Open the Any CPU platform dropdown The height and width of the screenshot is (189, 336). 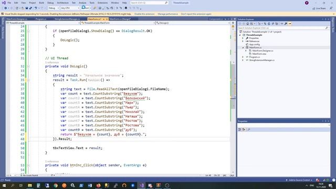[x=70, y=8]
